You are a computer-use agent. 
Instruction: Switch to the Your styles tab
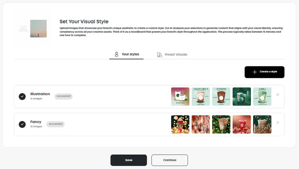(126, 54)
